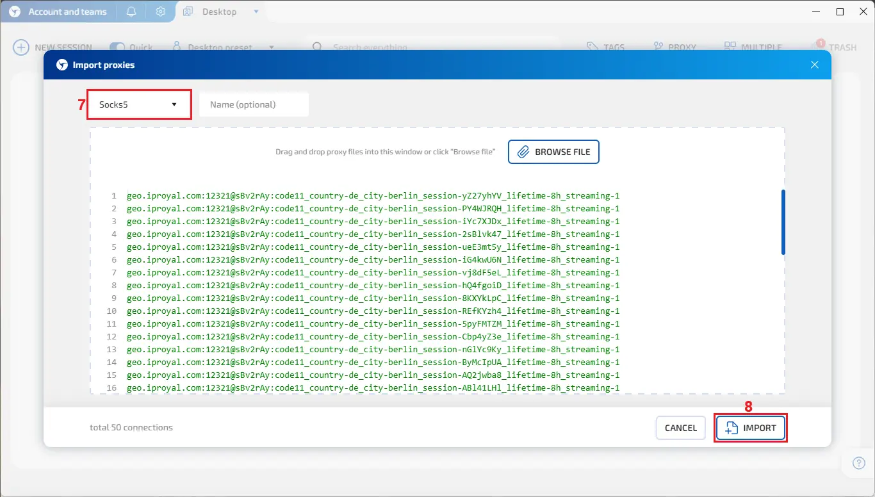Screen dimensions: 875x497
Task: Select proxy line with session-5pyFMTZM
Action: (x=373, y=324)
